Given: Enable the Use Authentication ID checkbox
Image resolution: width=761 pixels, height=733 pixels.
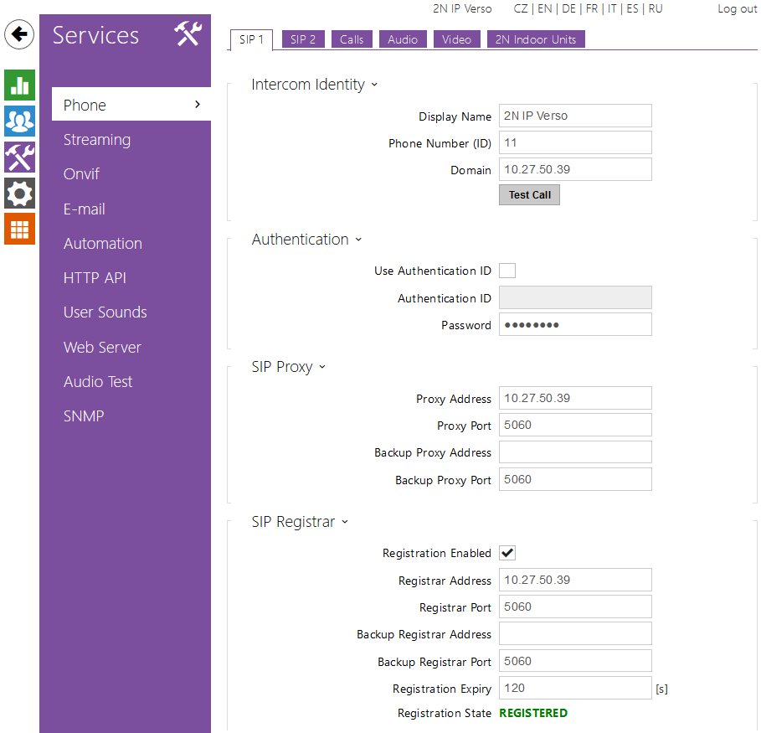Looking at the screenshot, I should [x=507, y=271].
